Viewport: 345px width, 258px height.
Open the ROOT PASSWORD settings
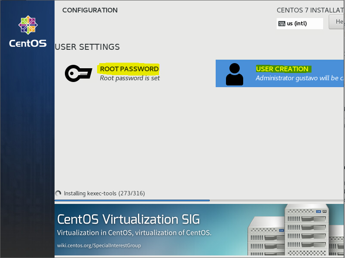[x=129, y=69]
